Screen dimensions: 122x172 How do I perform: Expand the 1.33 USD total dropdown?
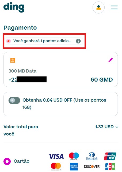point(106,127)
